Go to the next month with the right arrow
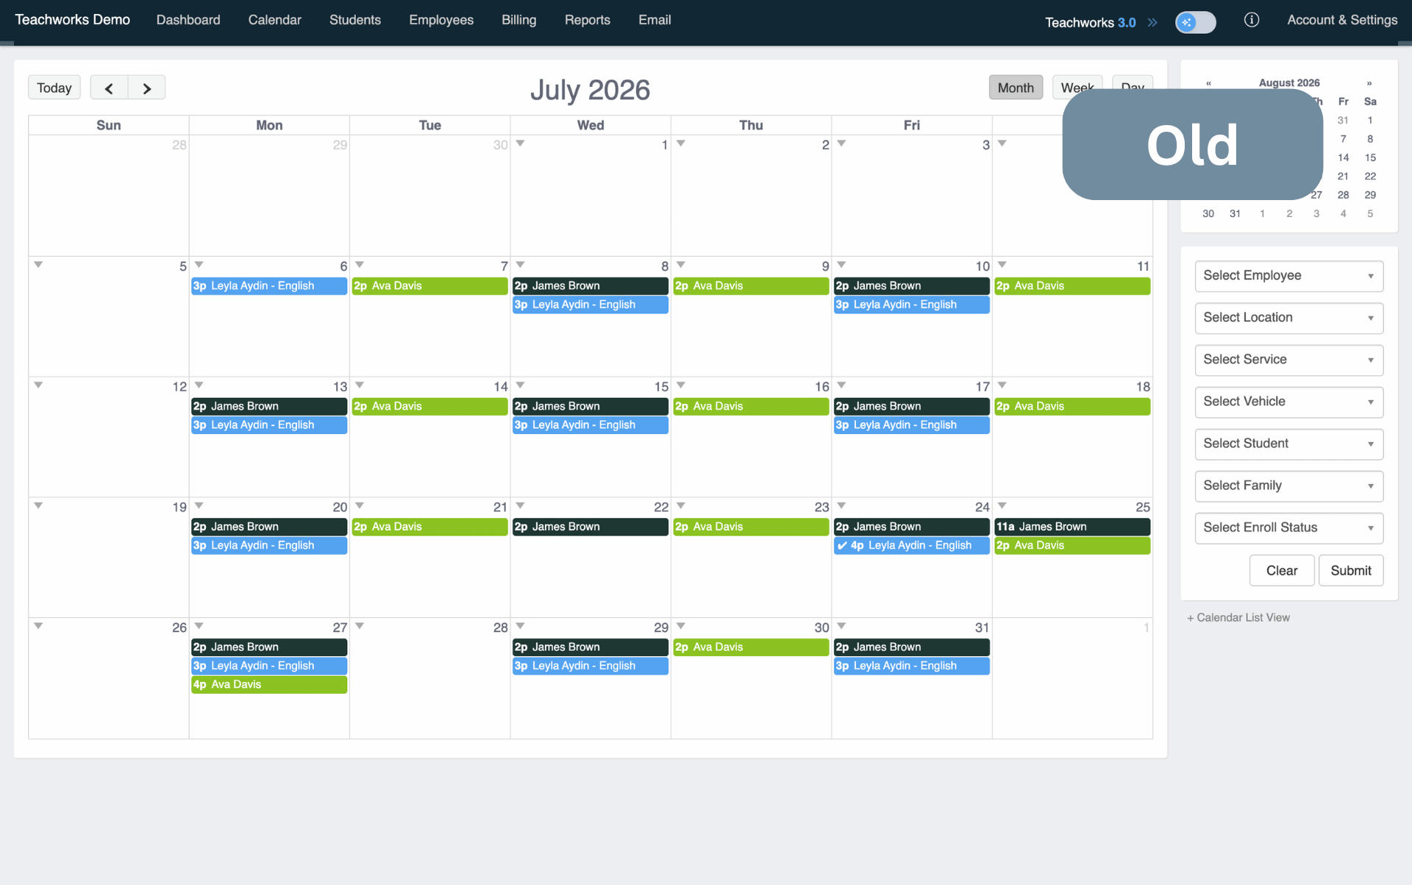The width and height of the screenshot is (1412, 885). pos(146,88)
